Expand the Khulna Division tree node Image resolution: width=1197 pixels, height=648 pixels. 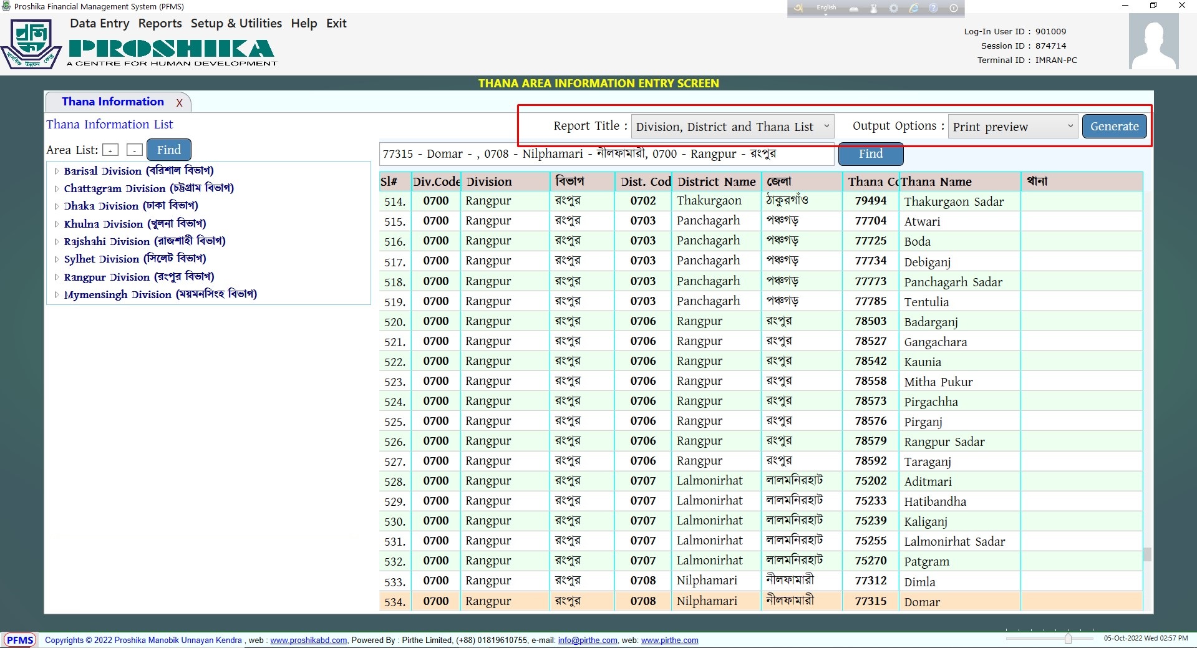[57, 224]
